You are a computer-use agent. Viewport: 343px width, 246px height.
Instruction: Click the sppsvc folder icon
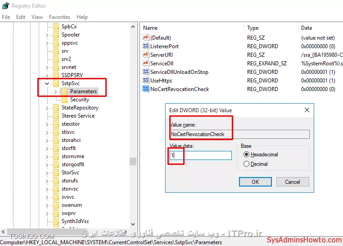pyautogui.click(x=56, y=43)
